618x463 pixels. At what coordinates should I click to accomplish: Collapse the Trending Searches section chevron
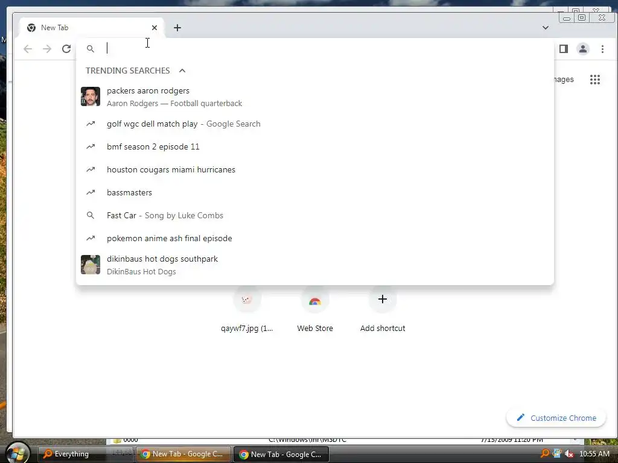(x=182, y=71)
